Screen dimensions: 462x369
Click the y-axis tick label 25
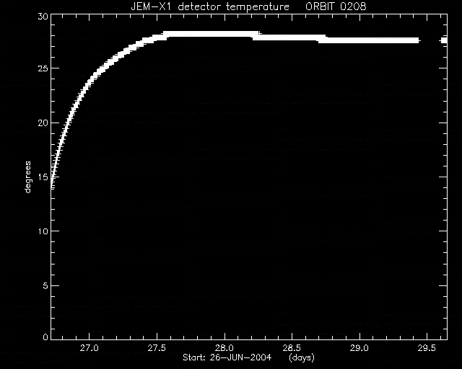click(43, 68)
